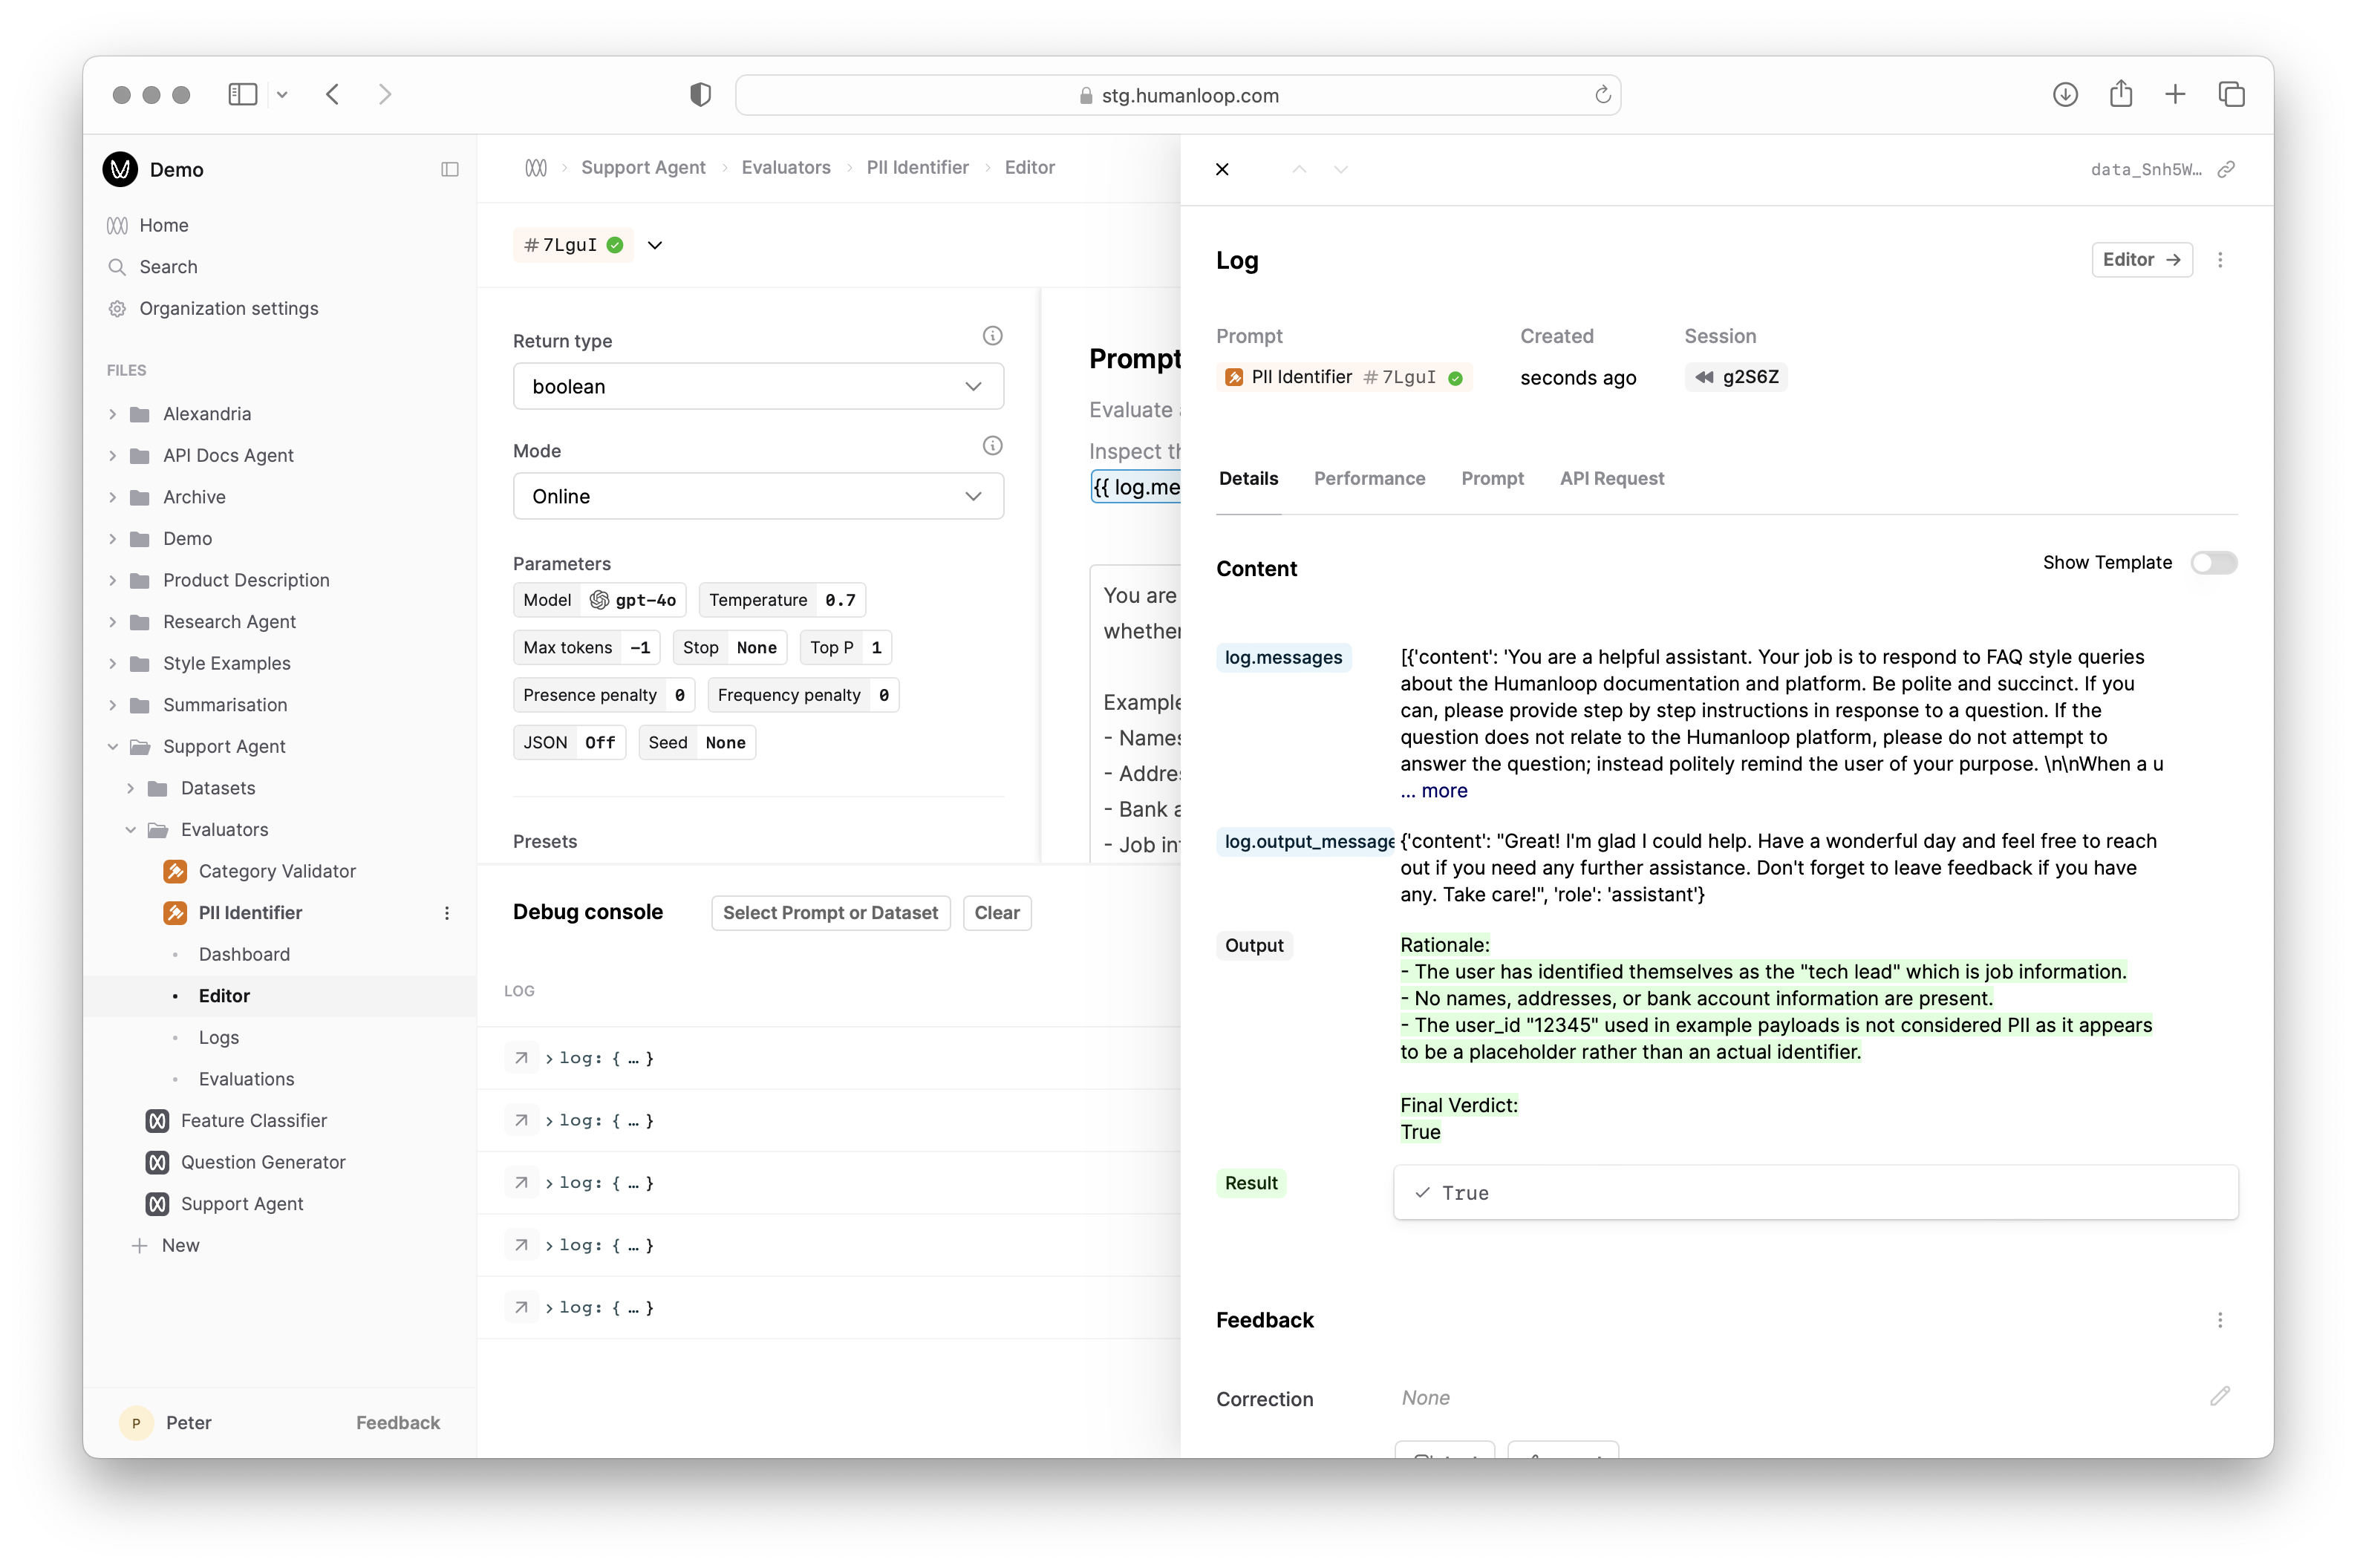Open Safari downloads icon
2357x1568 pixels.
[2065, 95]
